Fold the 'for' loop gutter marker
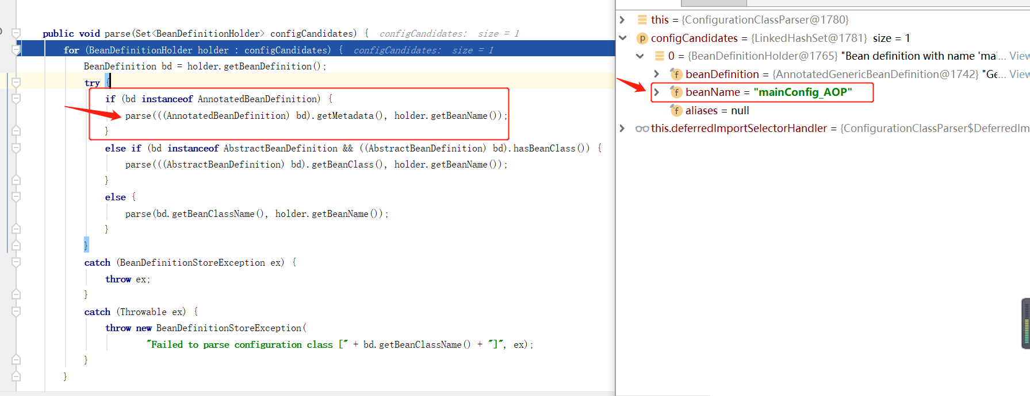This screenshot has height=396, width=1030. click(16, 50)
